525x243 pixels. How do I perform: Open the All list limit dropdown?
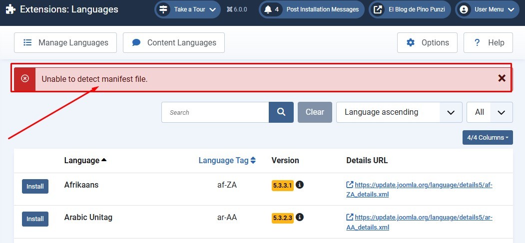[490, 112]
